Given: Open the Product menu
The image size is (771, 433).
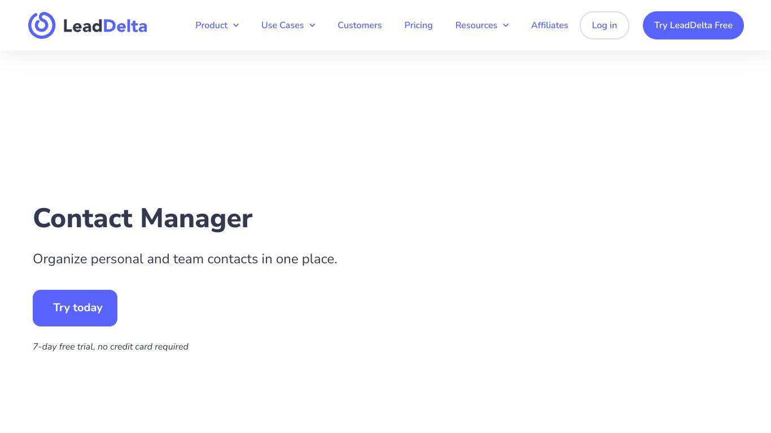Looking at the screenshot, I should pyautogui.click(x=211, y=25).
